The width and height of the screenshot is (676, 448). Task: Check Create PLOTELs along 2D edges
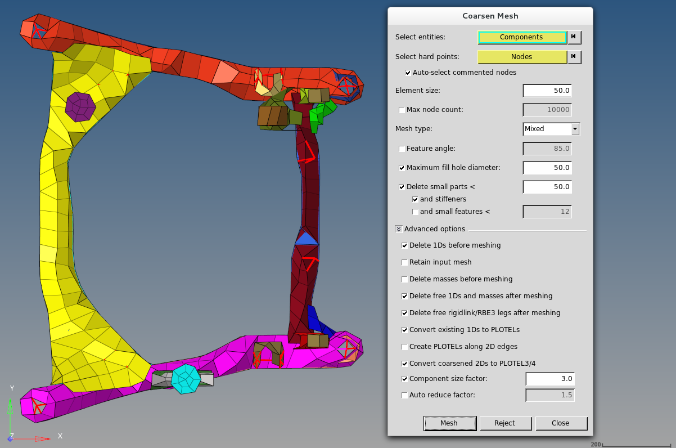coord(404,347)
